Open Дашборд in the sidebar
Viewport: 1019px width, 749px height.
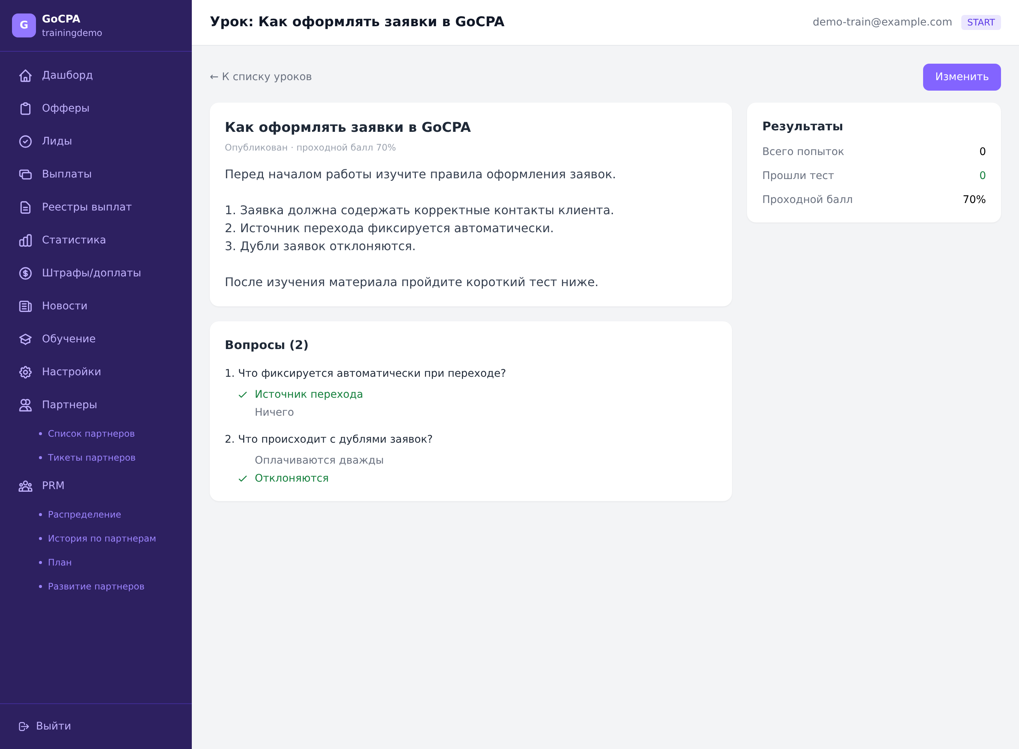[96, 75]
